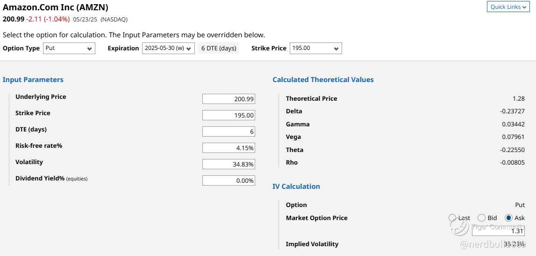Click the DTE (days) input field

coord(229,131)
